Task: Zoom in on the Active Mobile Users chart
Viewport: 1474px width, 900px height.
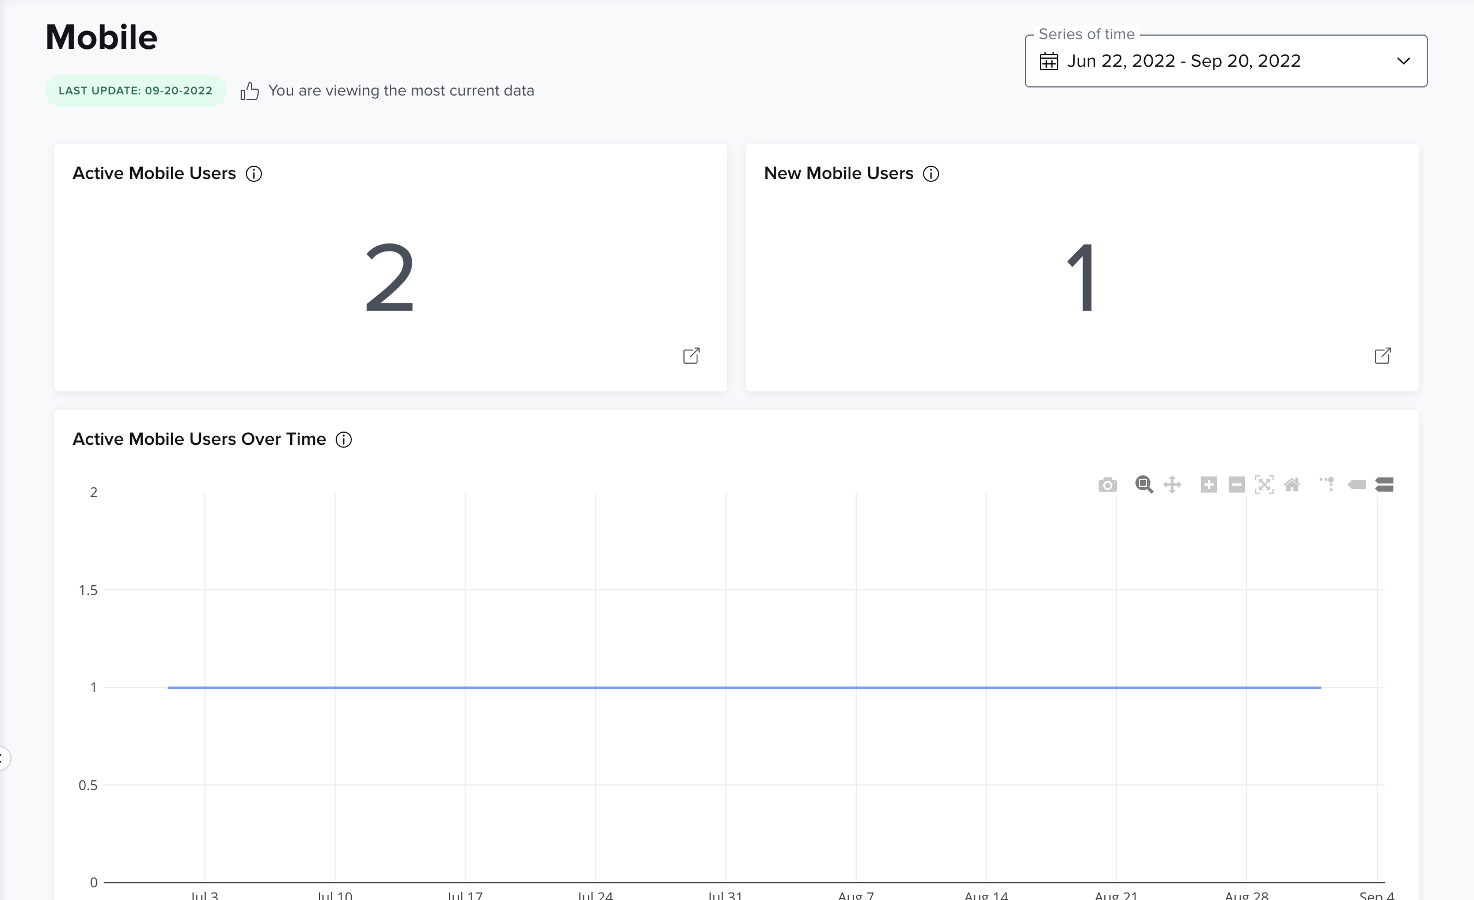Action: (x=1208, y=485)
